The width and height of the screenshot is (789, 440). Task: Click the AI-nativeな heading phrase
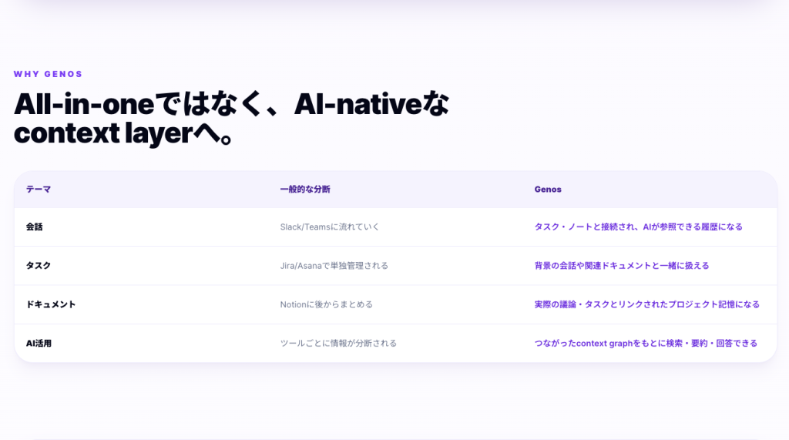pos(371,104)
